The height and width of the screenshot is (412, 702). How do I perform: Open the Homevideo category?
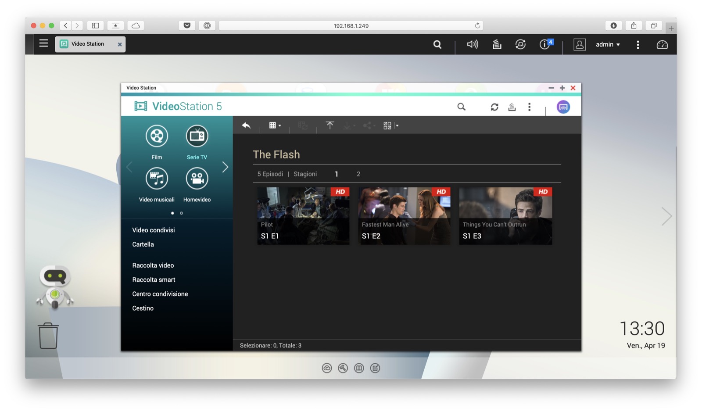pyautogui.click(x=197, y=185)
